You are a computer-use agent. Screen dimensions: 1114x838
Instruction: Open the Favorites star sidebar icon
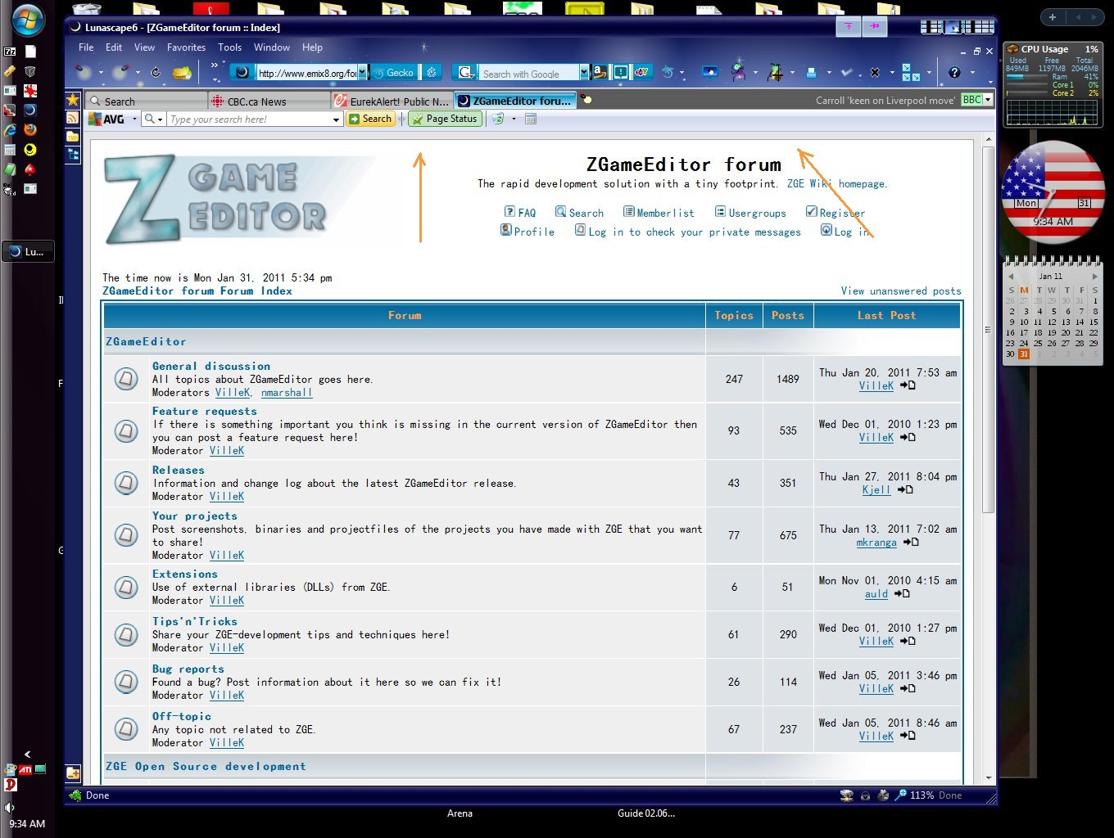pyautogui.click(x=73, y=100)
